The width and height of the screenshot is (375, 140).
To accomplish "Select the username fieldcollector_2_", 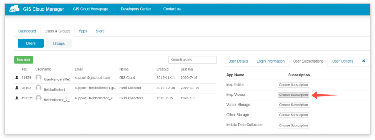I will point(57,100).
